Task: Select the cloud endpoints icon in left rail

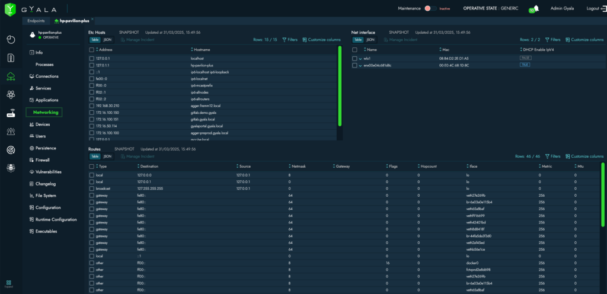Action: tap(11, 76)
